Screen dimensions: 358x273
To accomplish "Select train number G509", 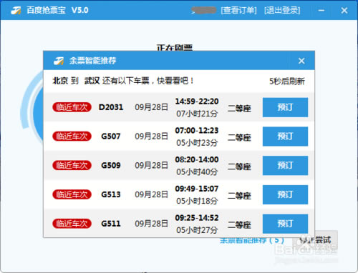I will coord(111,165).
